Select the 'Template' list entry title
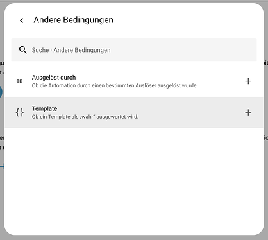The width and height of the screenshot is (268, 240). pos(44,108)
